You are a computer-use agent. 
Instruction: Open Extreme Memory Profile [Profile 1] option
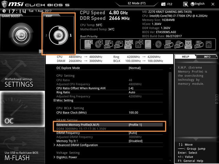tap(135, 125)
